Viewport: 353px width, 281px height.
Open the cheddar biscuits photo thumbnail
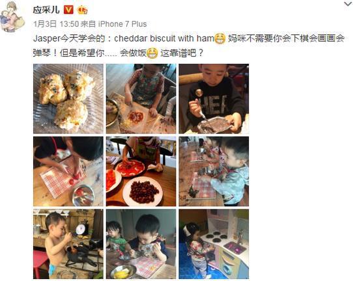point(68,99)
